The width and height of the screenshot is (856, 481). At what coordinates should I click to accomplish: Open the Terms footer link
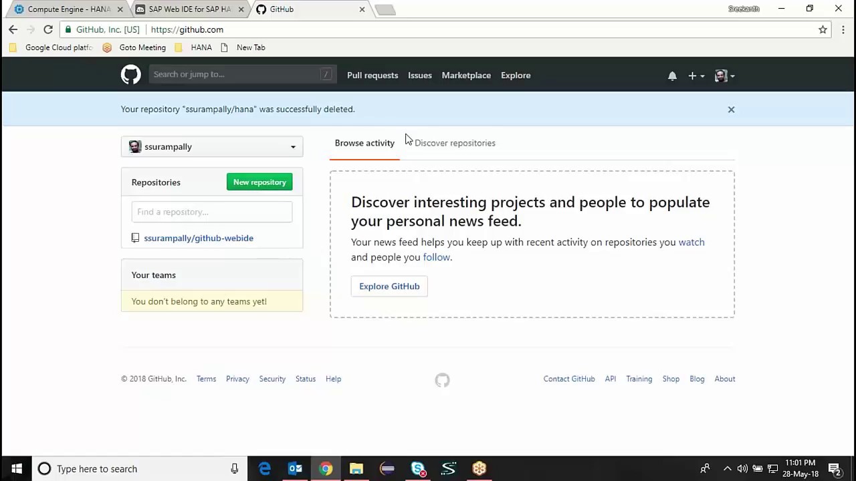click(x=206, y=379)
